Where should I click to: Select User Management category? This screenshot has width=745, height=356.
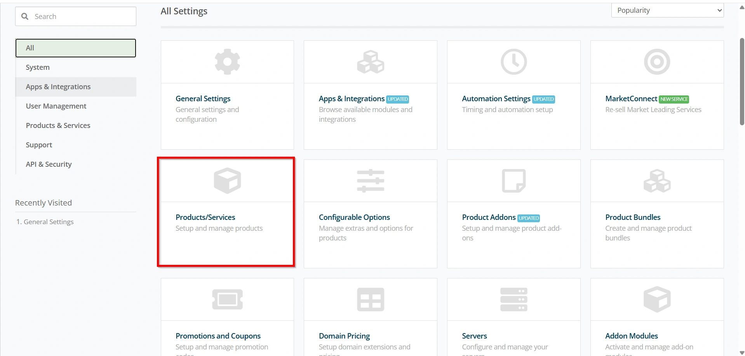pos(76,106)
